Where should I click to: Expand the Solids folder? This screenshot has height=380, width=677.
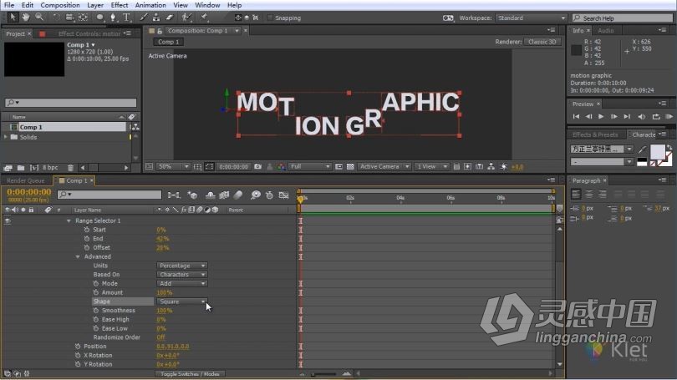point(6,137)
